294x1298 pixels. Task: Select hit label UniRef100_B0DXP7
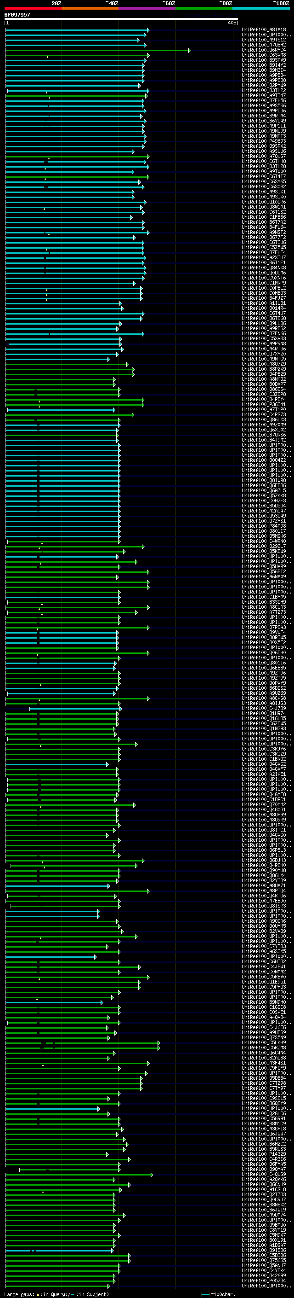click(x=264, y=384)
